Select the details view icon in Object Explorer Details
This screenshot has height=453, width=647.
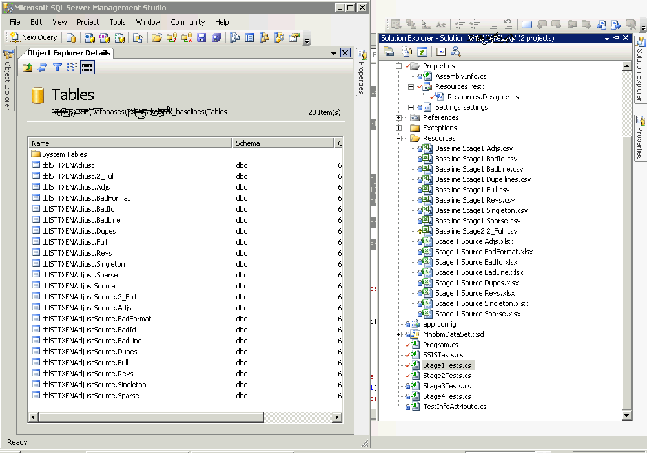coord(87,67)
